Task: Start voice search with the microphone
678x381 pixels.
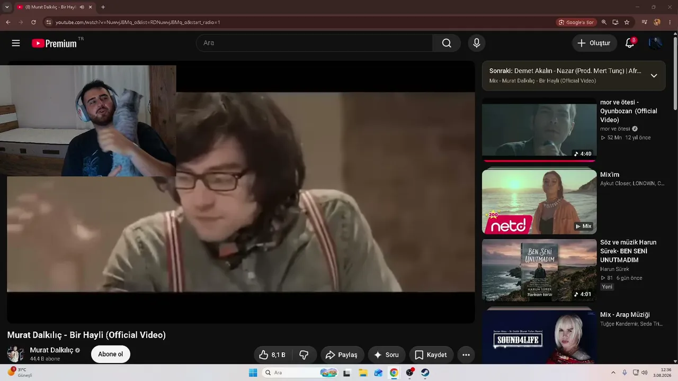Action: tap(477, 43)
